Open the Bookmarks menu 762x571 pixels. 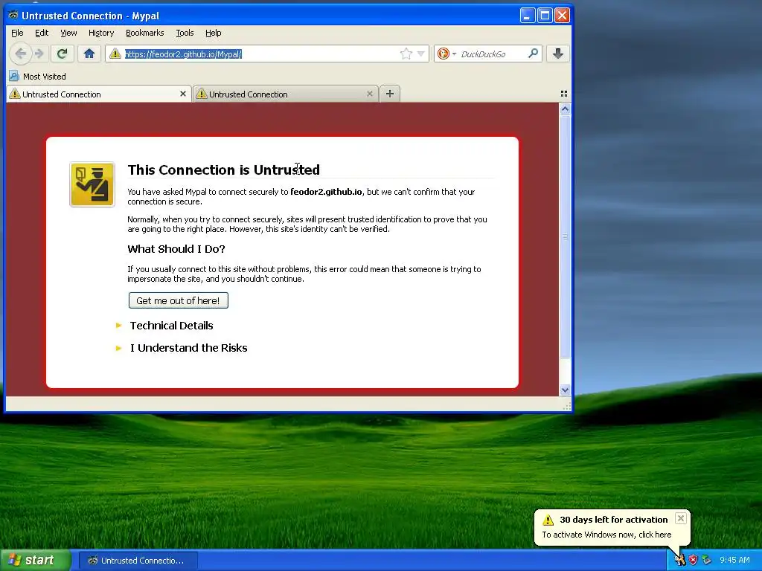coord(145,33)
